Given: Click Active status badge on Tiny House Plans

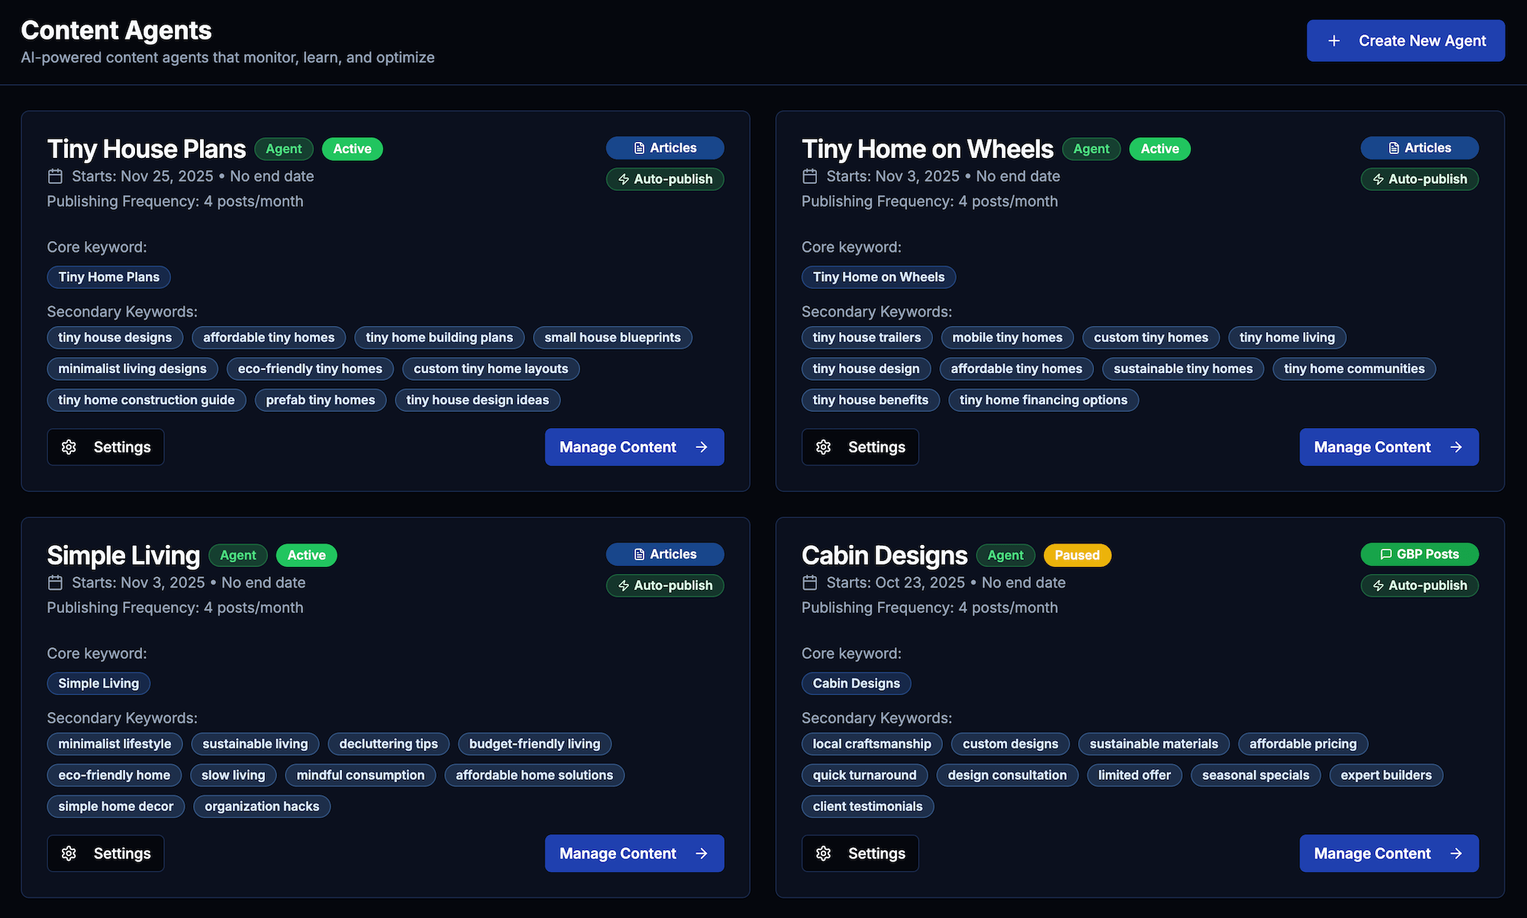Looking at the screenshot, I should pos(352,149).
